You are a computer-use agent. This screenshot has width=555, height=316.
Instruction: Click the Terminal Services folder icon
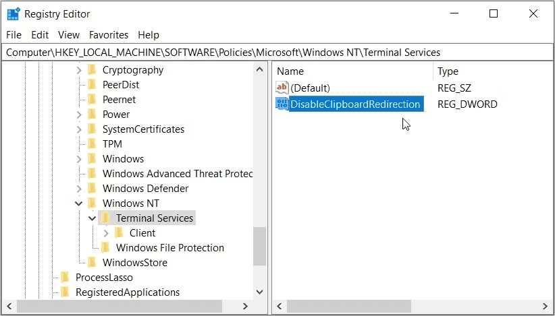pyautogui.click(x=105, y=218)
